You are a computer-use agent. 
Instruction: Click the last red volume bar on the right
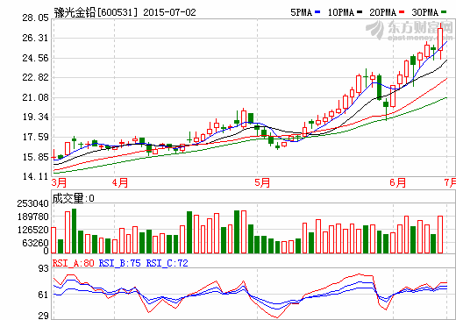click(x=440, y=235)
